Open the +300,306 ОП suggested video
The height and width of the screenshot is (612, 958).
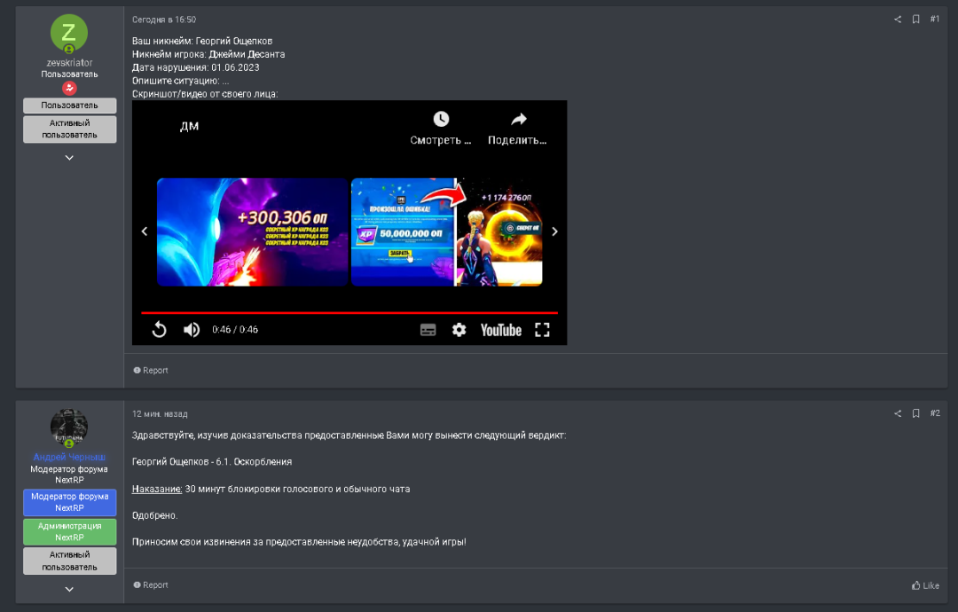point(252,232)
